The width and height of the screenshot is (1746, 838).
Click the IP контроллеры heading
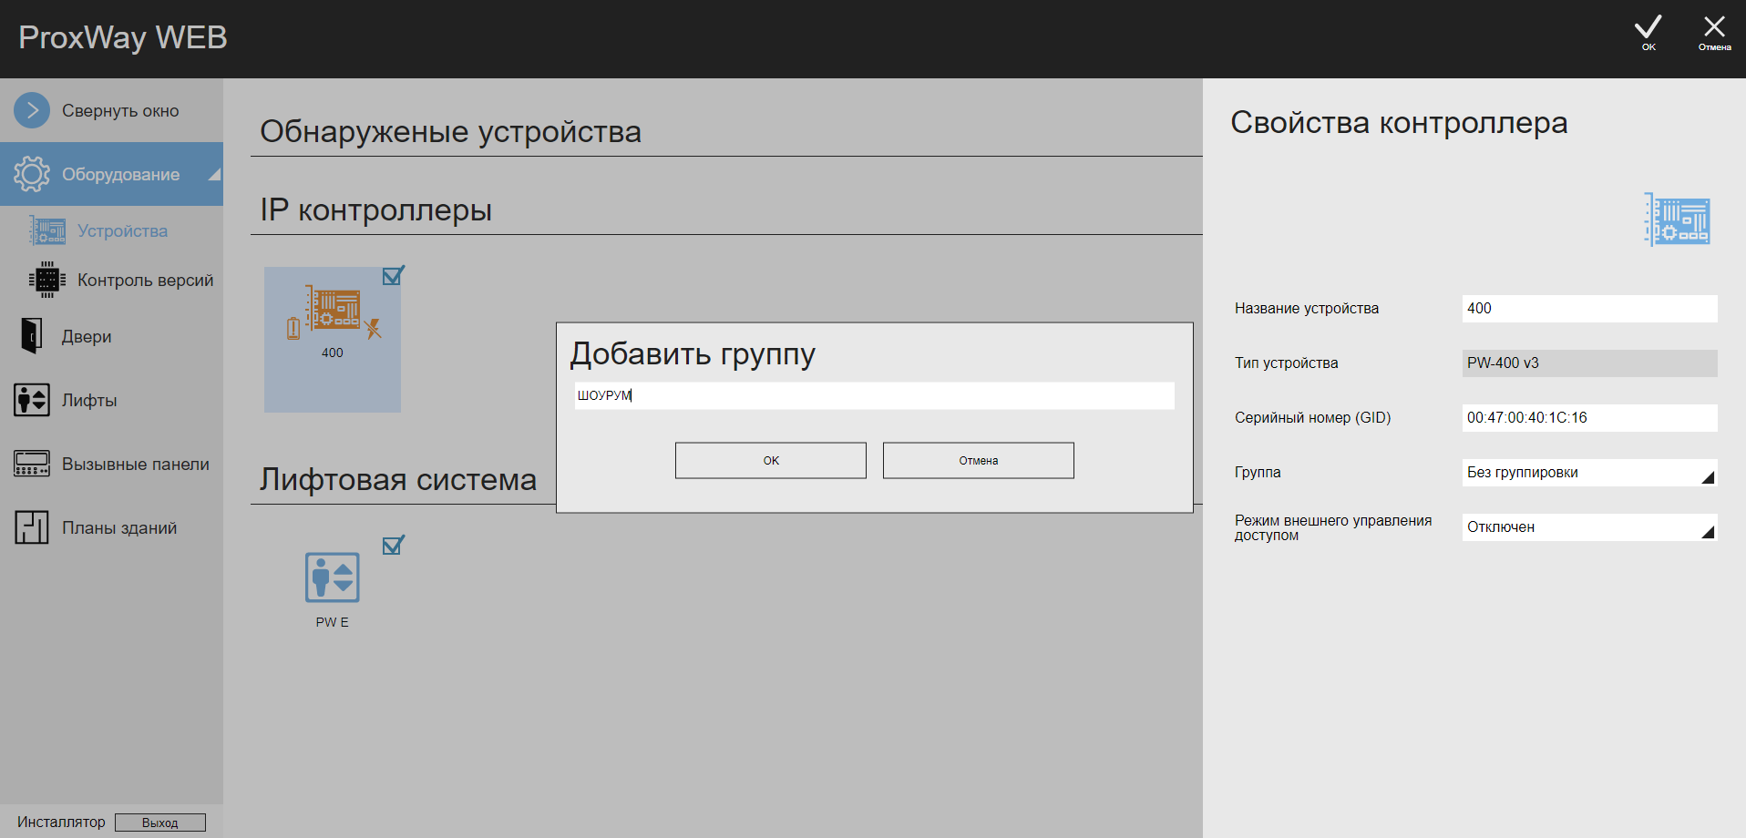(376, 209)
